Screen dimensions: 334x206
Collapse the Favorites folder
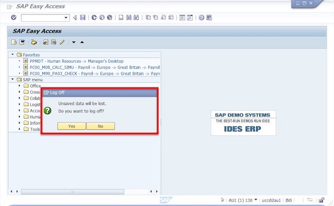click(13, 55)
